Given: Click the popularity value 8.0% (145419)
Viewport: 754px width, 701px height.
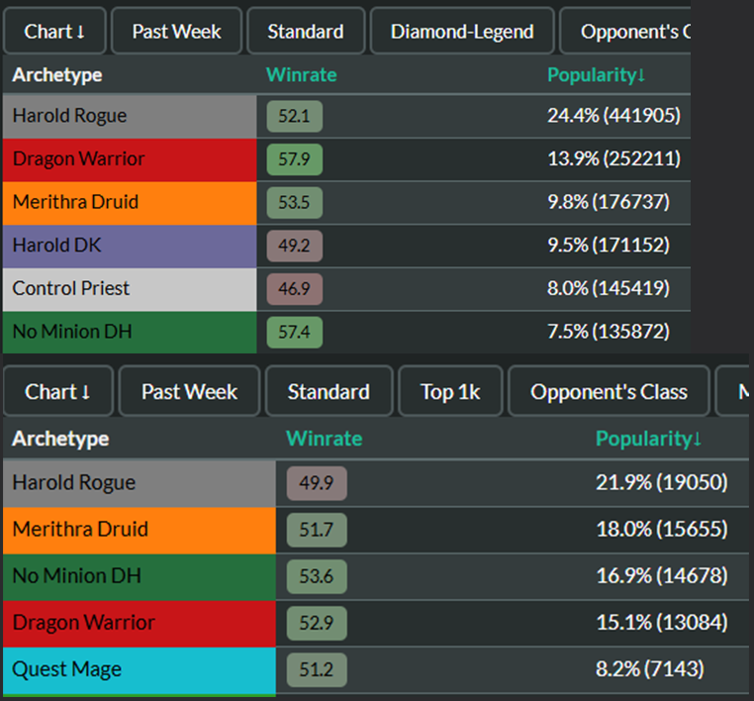Looking at the screenshot, I should tap(609, 288).
